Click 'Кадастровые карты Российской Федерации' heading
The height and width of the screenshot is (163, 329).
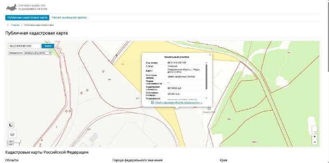47,152
